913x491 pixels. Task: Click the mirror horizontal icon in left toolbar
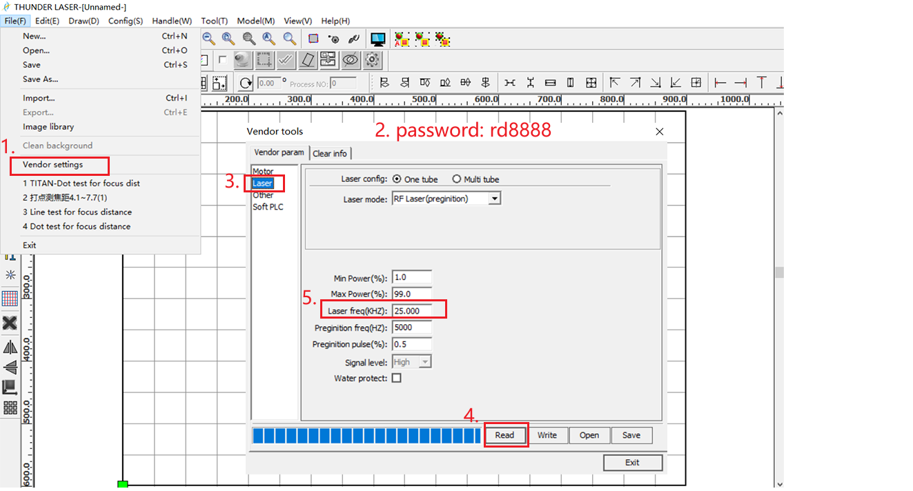(10, 347)
